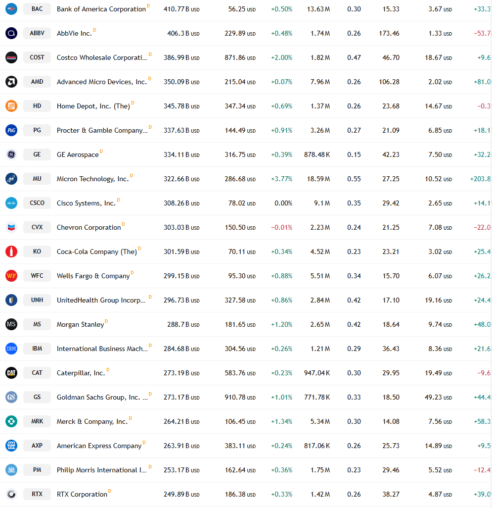492x508 pixels.
Task: Click the KO ticker badge
Action: click(37, 252)
